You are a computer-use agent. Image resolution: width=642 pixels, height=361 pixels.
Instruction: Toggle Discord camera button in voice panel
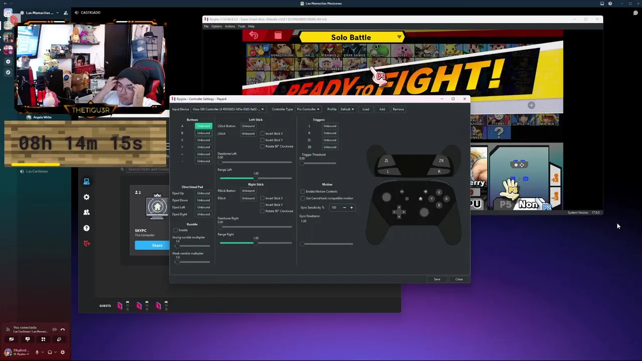coord(12,339)
